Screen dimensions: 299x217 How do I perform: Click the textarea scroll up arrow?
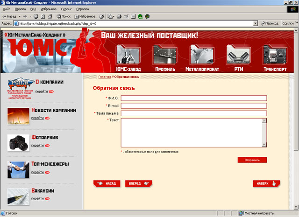[x=264, y=121]
